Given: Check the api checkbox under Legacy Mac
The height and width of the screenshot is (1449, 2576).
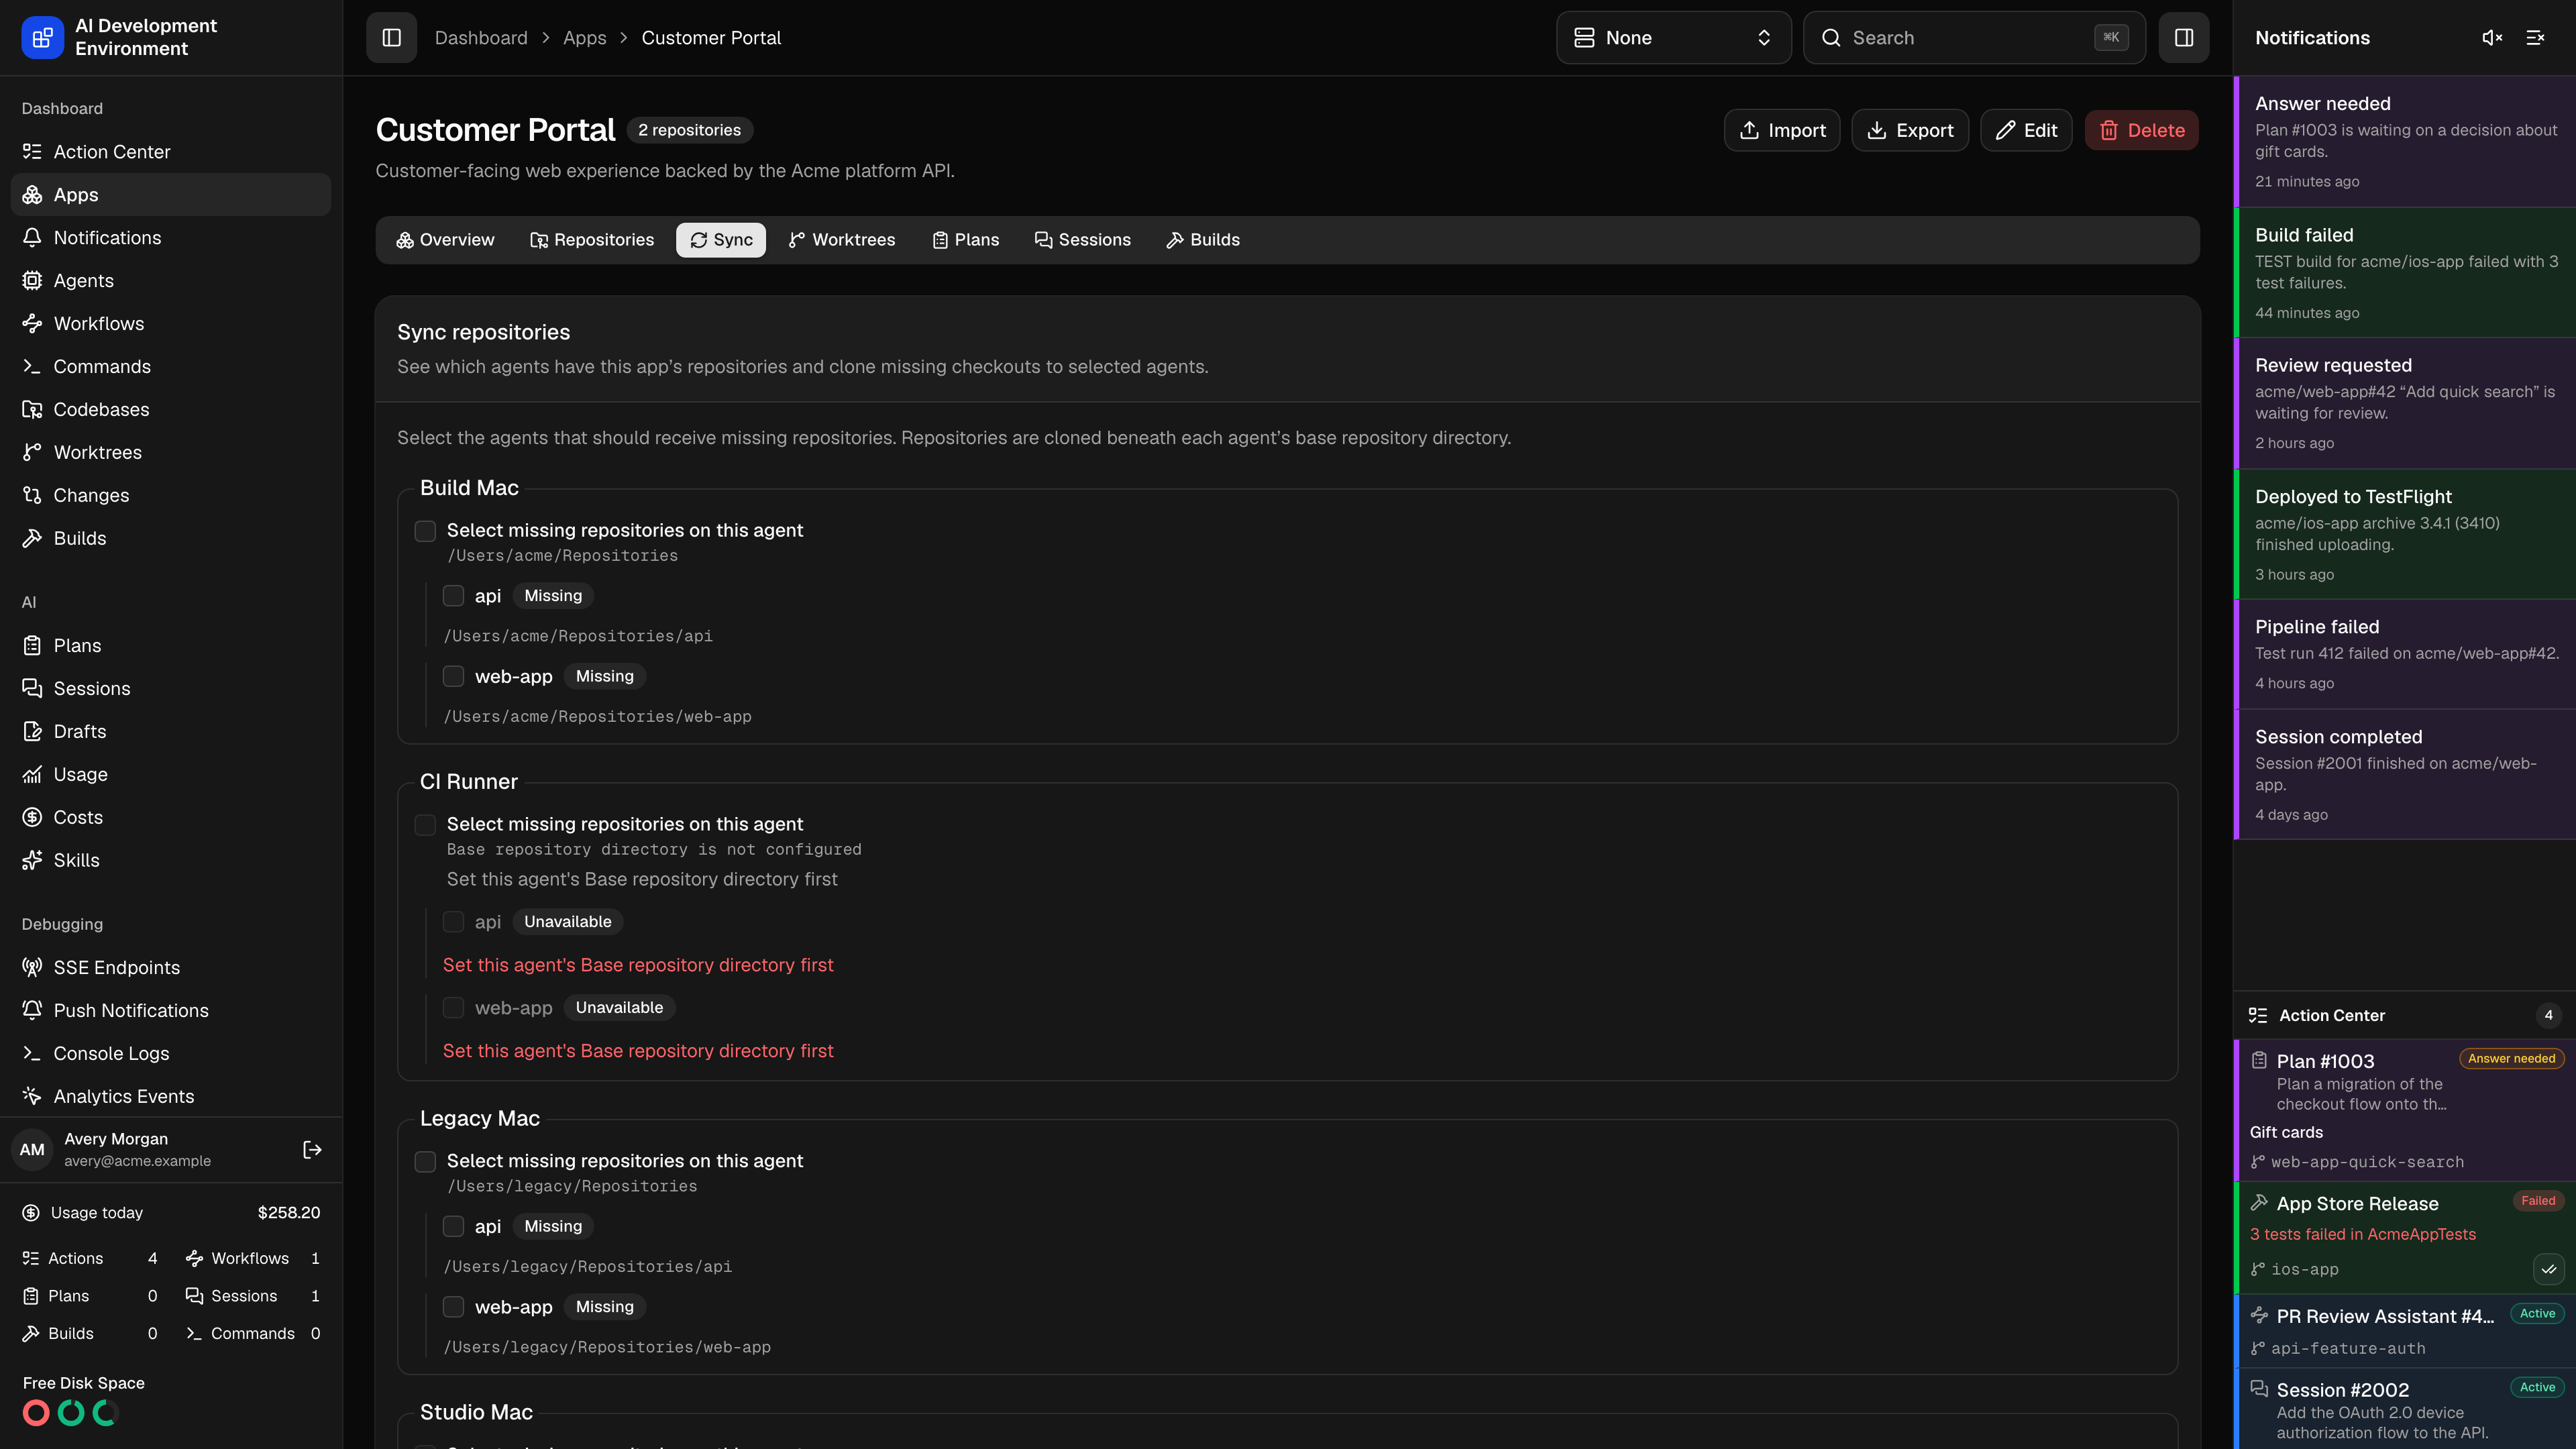Looking at the screenshot, I should 453,1227.
